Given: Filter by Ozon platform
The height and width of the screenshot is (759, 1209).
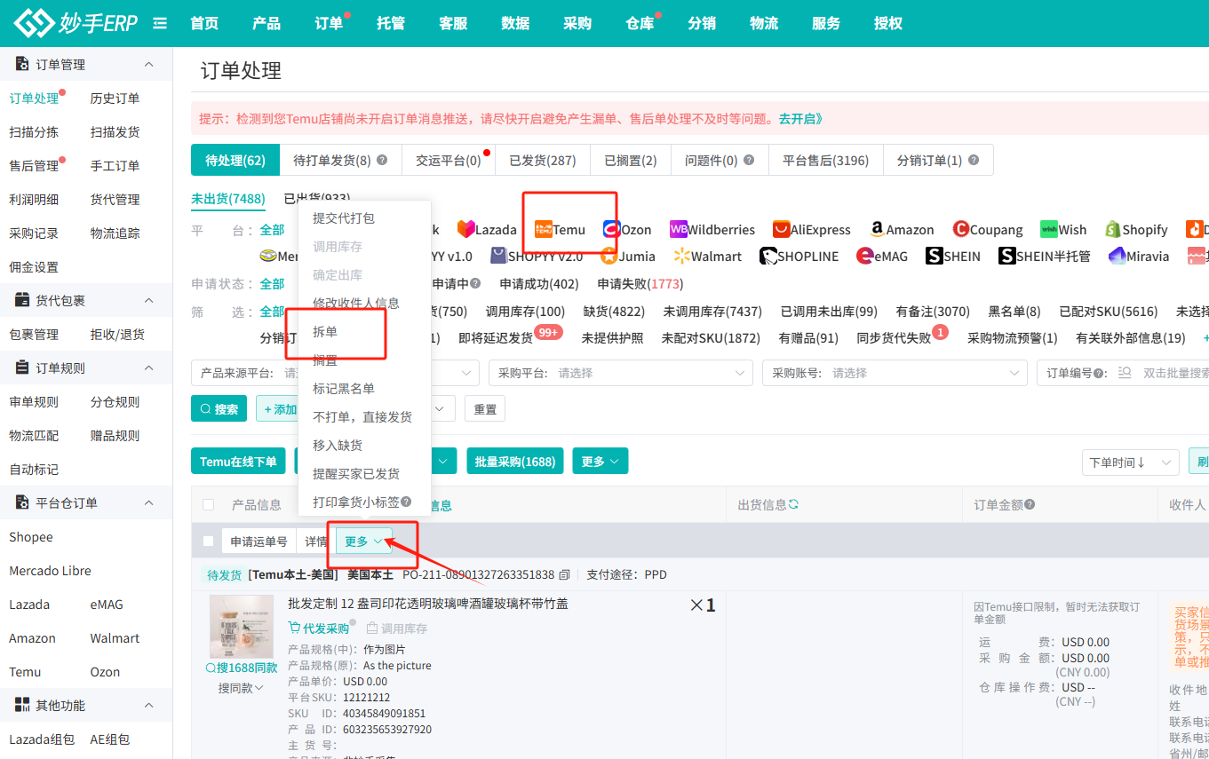Looking at the screenshot, I should click(x=627, y=229).
